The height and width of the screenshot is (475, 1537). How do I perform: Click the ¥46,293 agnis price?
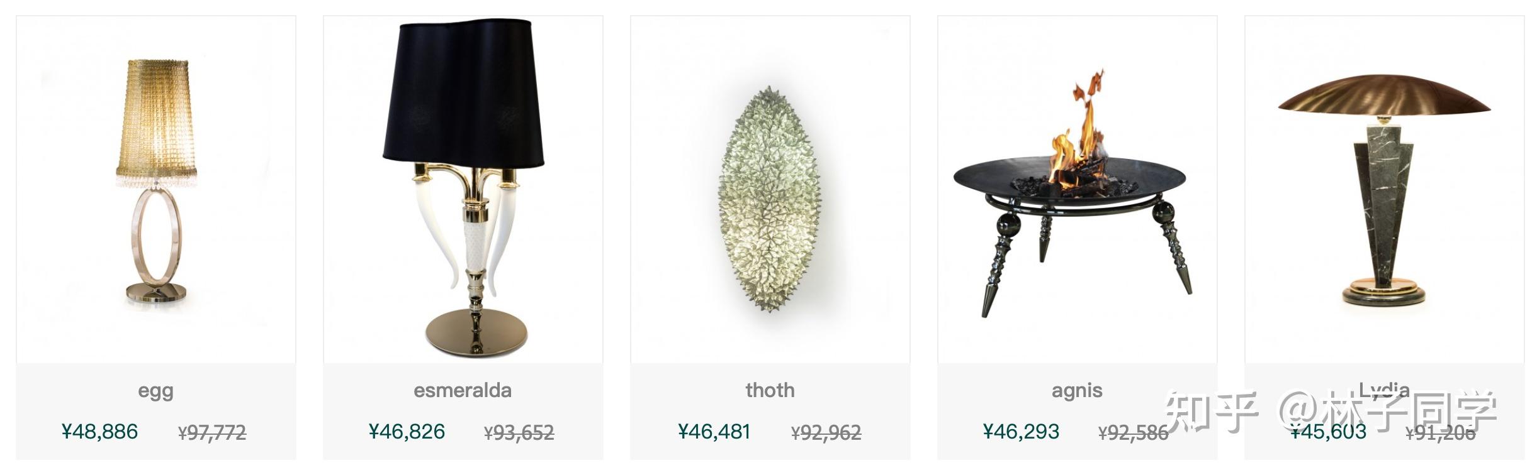[1021, 432]
